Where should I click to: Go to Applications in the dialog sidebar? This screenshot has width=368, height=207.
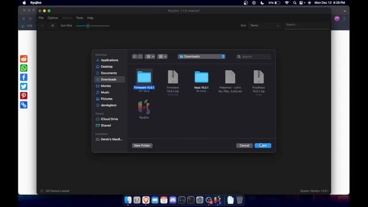[x=109, y=60]
